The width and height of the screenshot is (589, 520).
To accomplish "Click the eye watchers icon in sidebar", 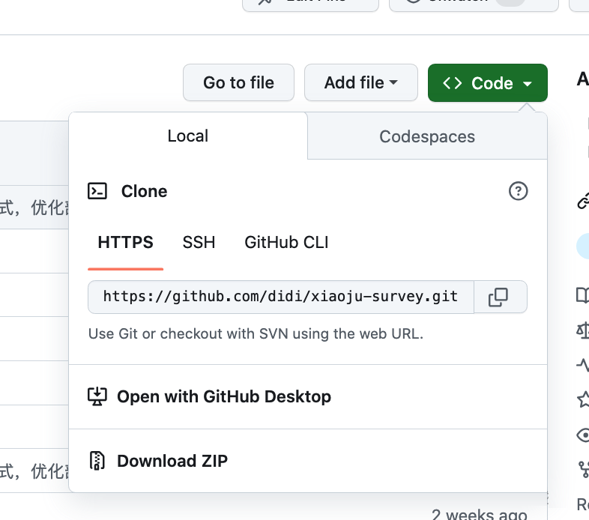I will [x=583, y=435].
